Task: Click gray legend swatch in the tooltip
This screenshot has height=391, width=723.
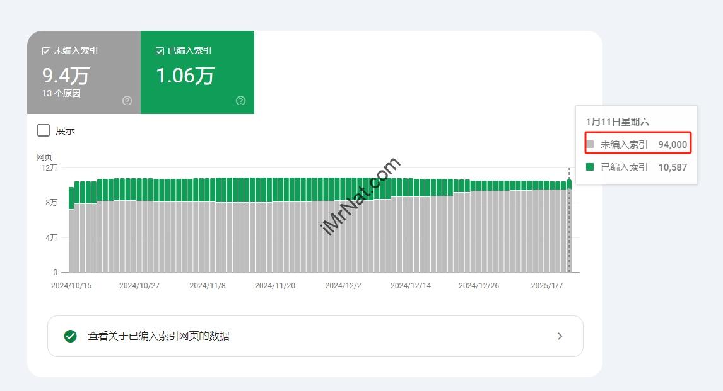Action: click(x=590, y=144)
